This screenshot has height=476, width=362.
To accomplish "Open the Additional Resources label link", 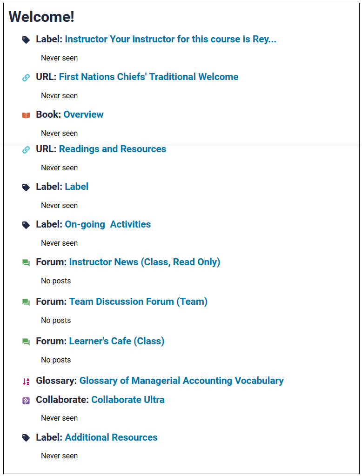I will tap(111, 437).
